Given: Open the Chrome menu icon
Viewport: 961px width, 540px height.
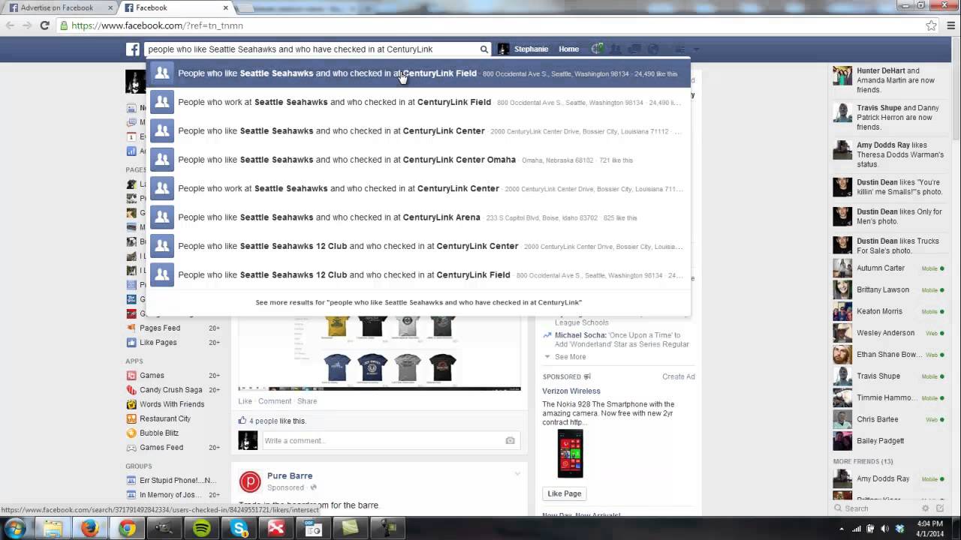Looking at the screenshot, I should tap(950, 25).
